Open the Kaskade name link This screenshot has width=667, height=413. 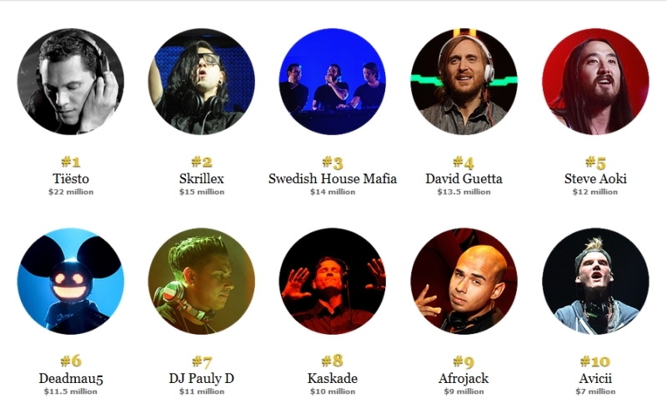pyautogui.click(x=333, y=378)
